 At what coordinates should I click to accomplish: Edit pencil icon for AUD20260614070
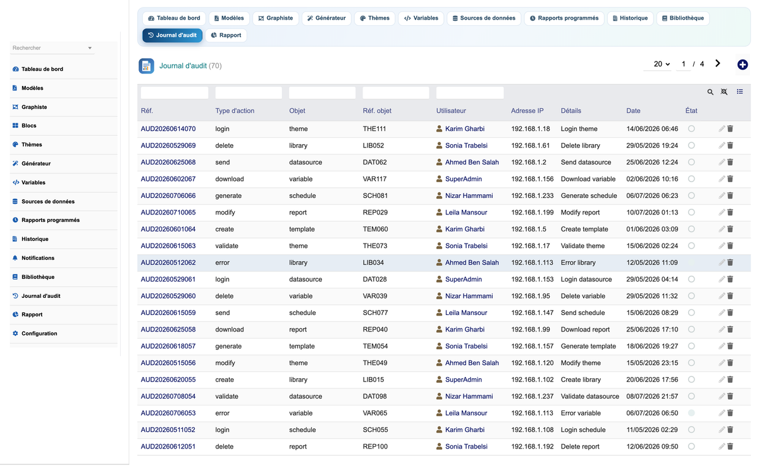click(x=722, y=129)
